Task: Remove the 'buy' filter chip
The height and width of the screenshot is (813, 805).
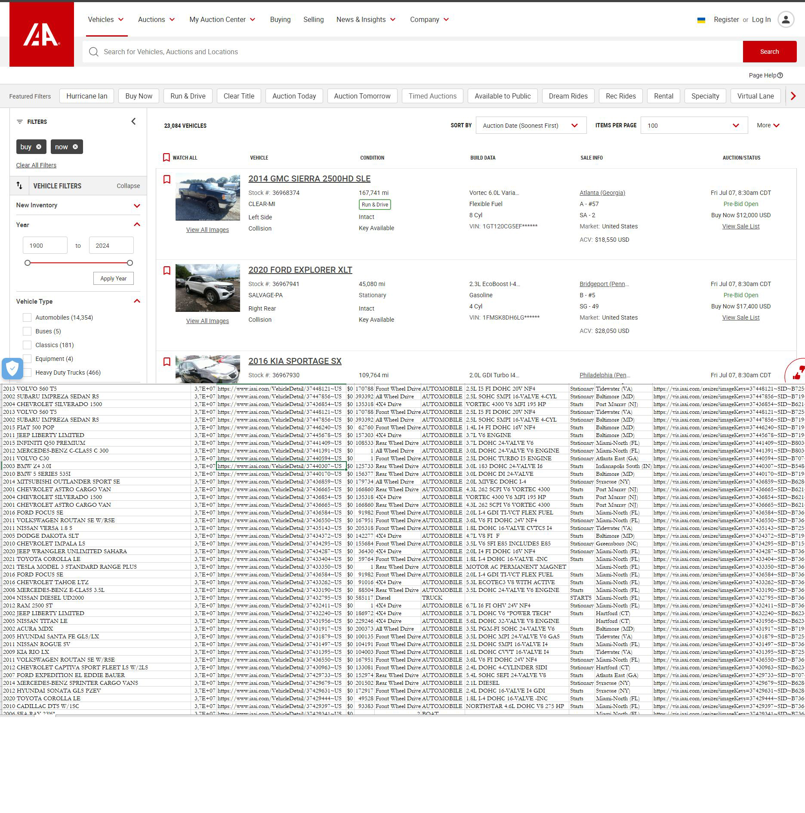Action: [x=39, y=147]
